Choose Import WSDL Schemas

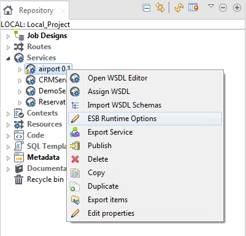[x=145, y=105]
